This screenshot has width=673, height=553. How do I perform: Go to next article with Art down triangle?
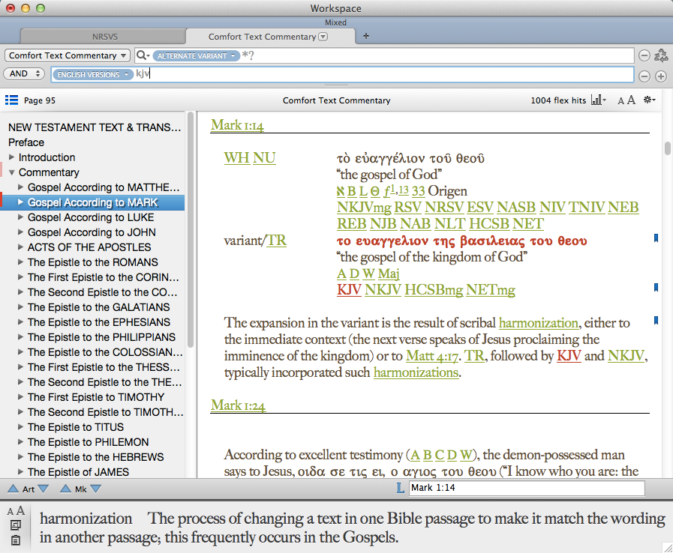click(x=44, y=489)
